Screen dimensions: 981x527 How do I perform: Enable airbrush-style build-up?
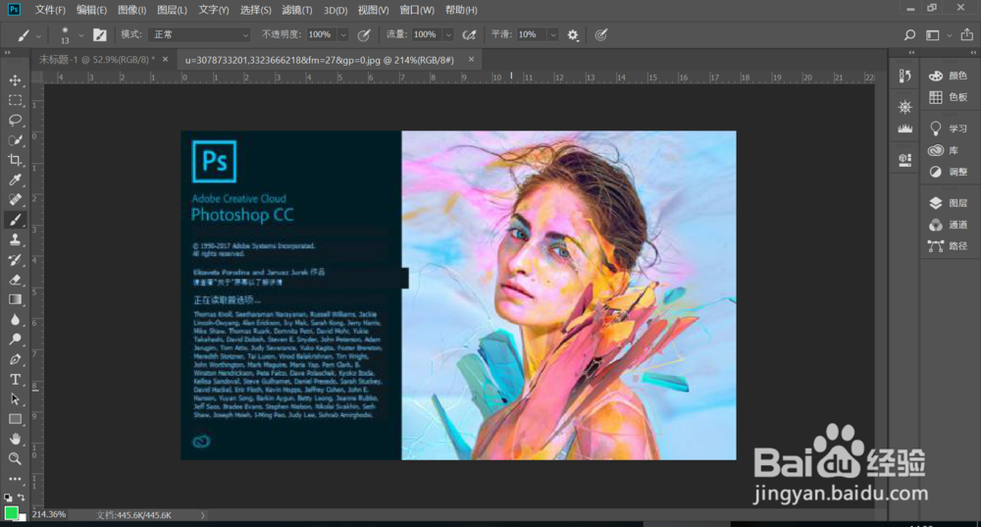469,35
